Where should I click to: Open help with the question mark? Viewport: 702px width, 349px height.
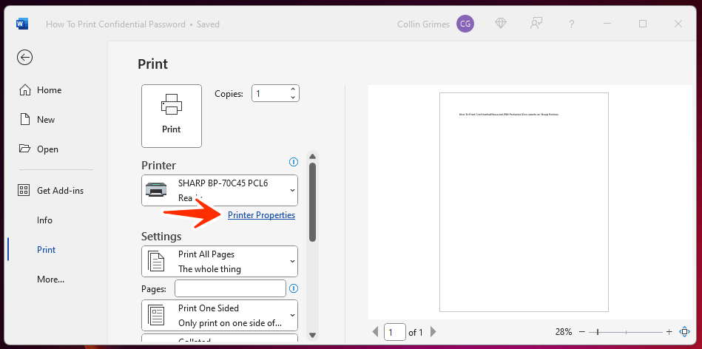coord(571,24)
